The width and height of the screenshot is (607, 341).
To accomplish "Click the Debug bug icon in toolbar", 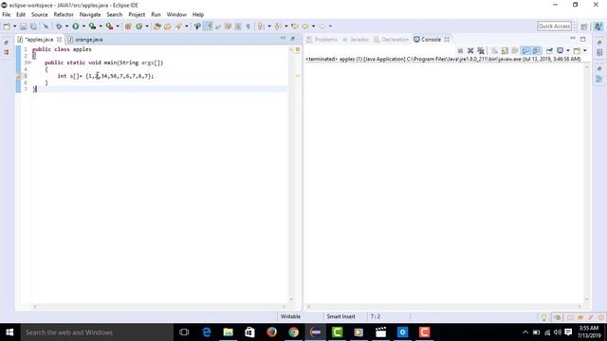I will coord(59,27).
